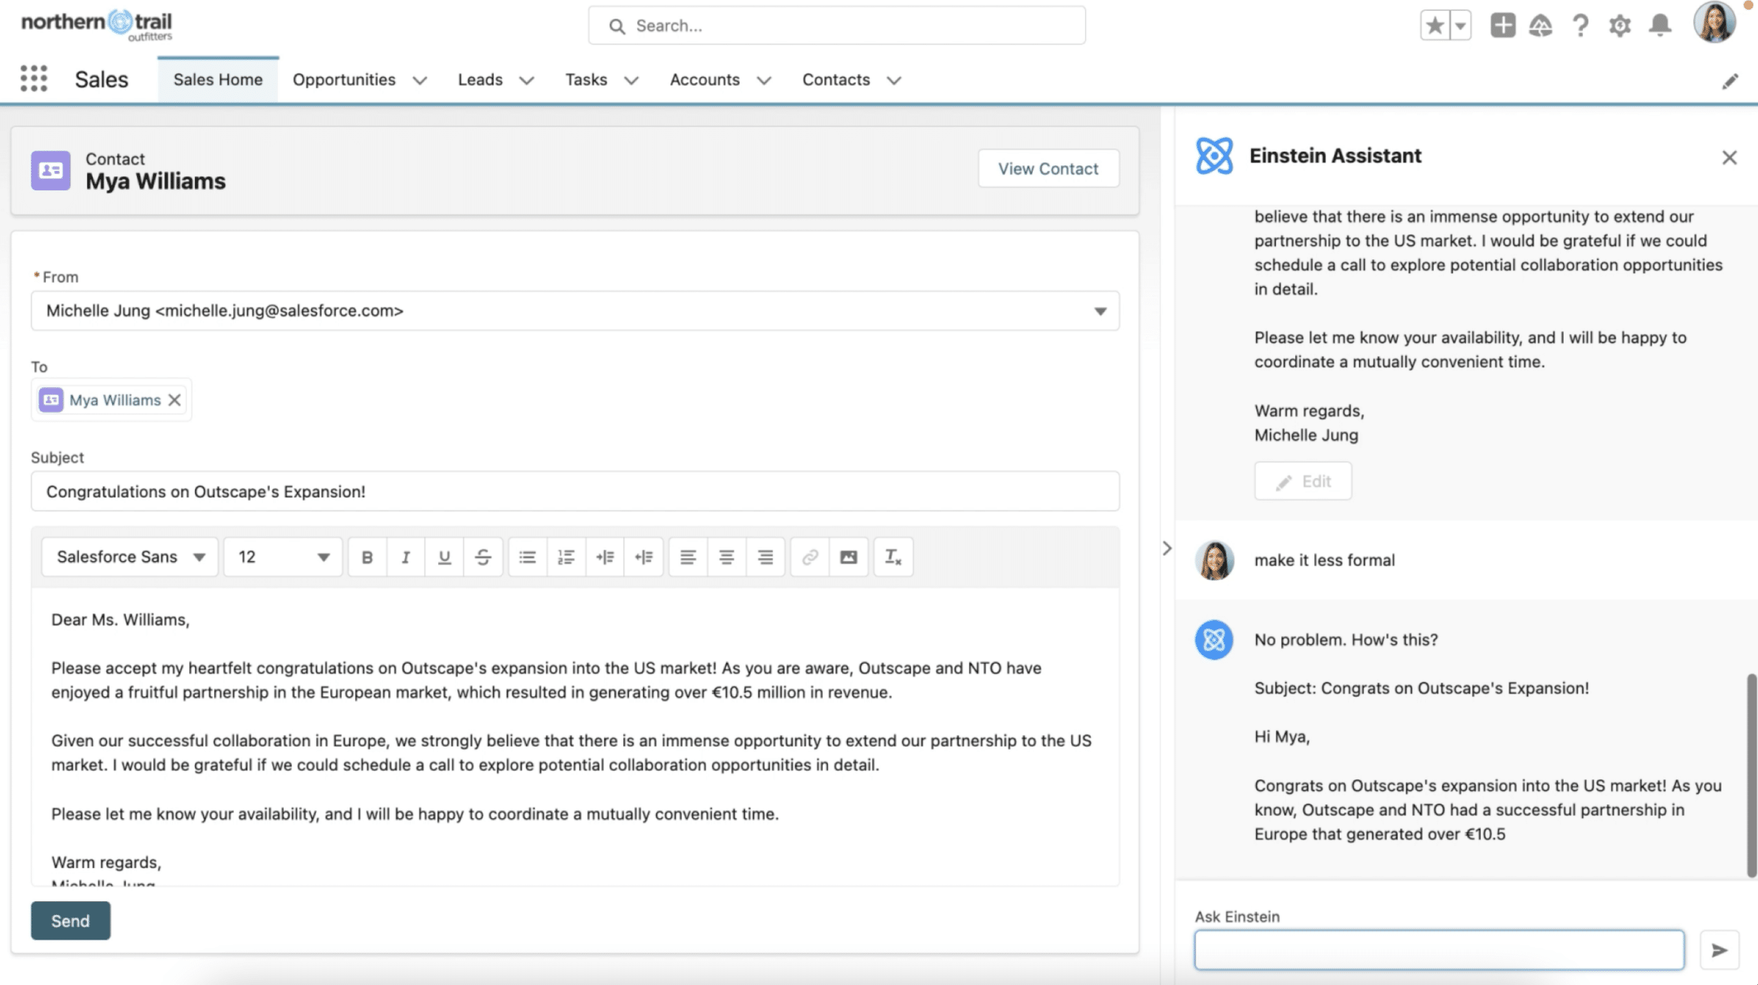Insert a bulleted list
Viewport: 1758px width, 985px height.
(527, 557)
